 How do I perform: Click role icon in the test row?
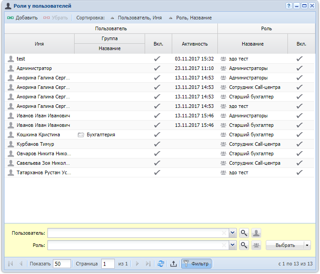coord(223,59)
